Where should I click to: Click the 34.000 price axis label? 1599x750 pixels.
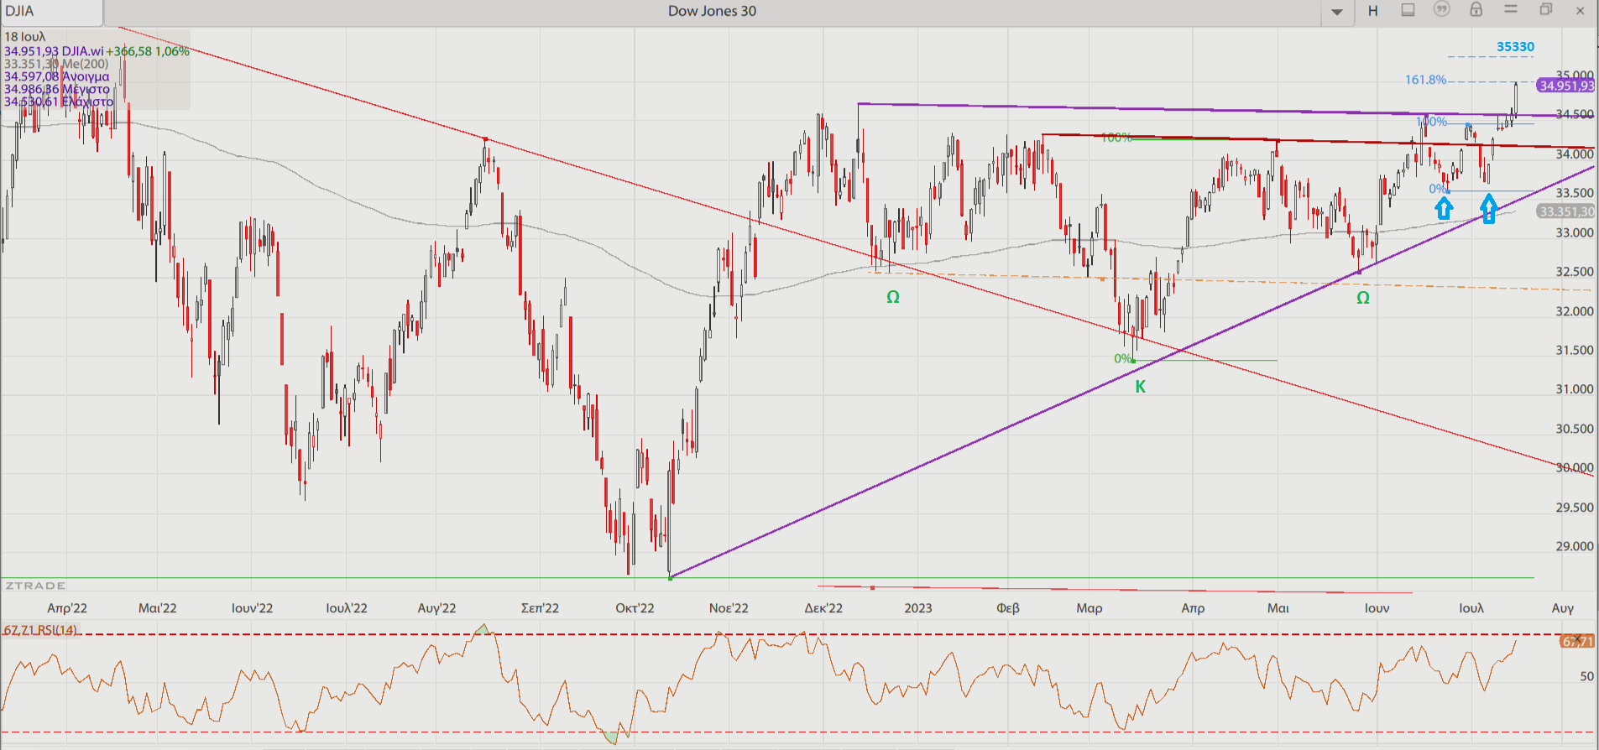[x=1575, y=154]
